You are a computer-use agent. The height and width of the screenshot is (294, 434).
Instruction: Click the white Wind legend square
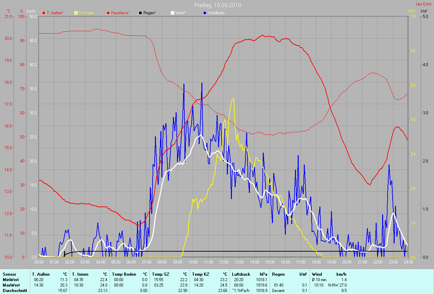[173, 13]
